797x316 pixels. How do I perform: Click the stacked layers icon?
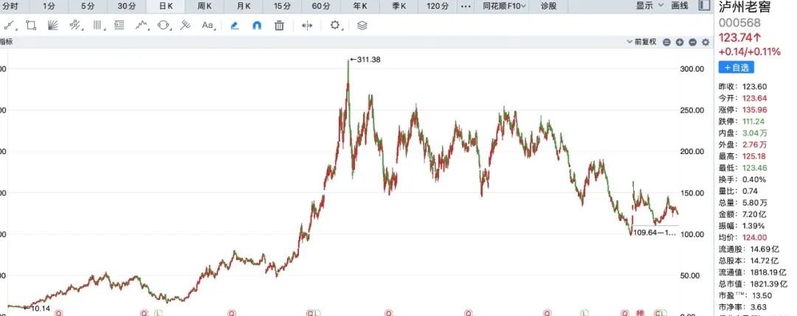pyautogui.click(x=362, y=25)
